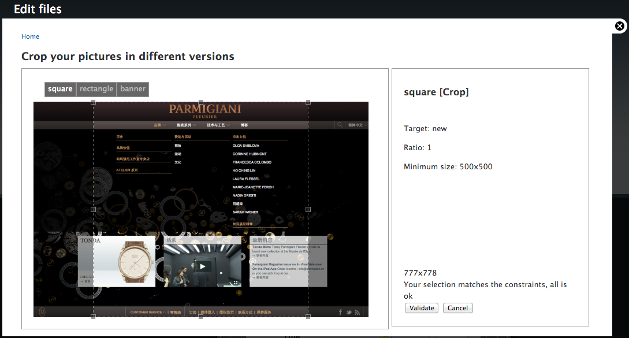Grab the bottom-left crop handle
Image resolution: width=629 pixels, height=338 pixels.
coord(94,317)
